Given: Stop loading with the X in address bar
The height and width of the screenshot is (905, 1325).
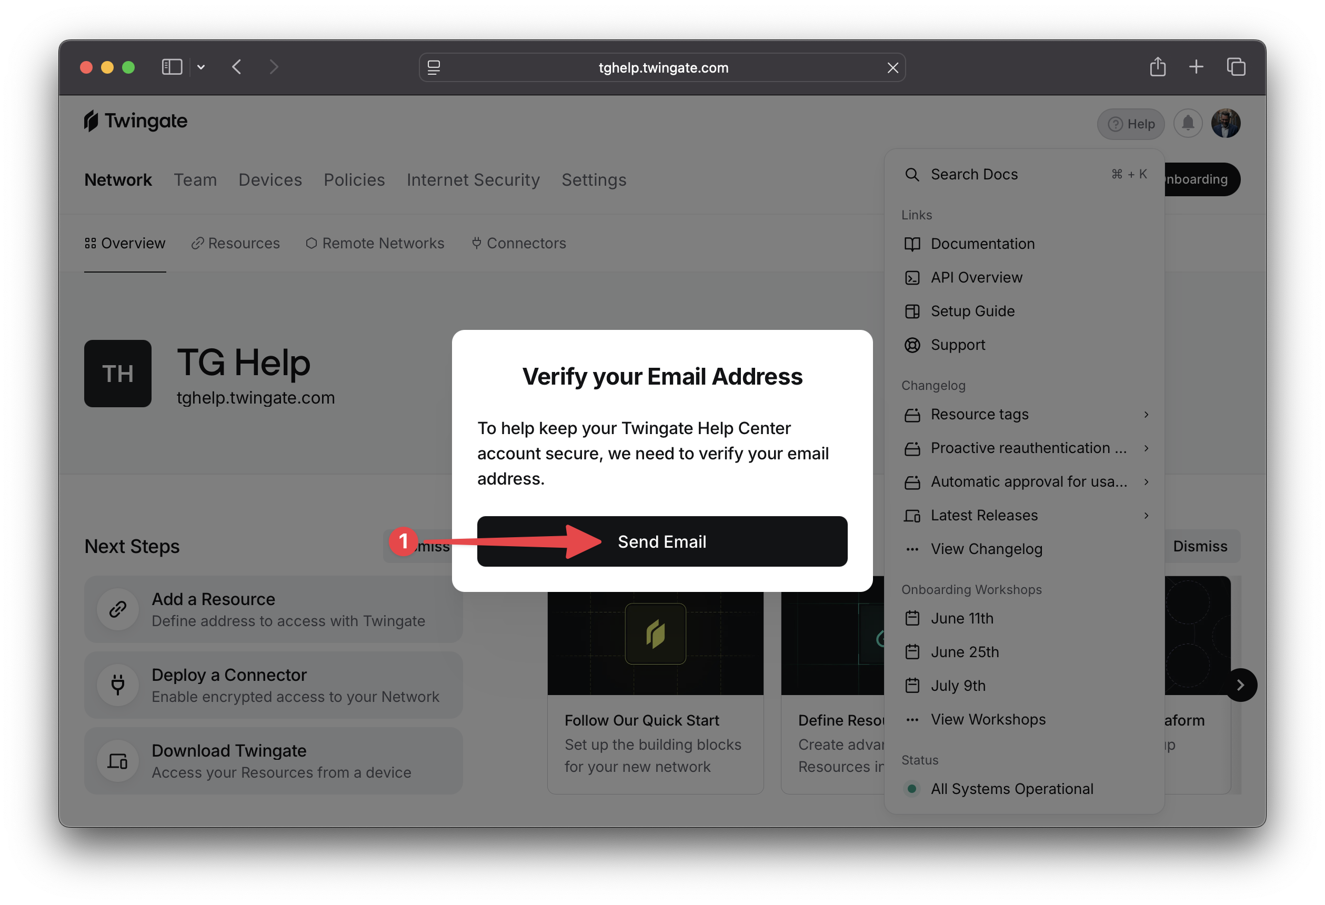Looking at the screenshot, I should [x=892, y=68].
